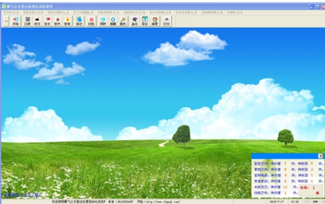The height and width of the screenshot is (204, 325).
Task: Click the red 会议 meeting count button
Action: [311, 190]
